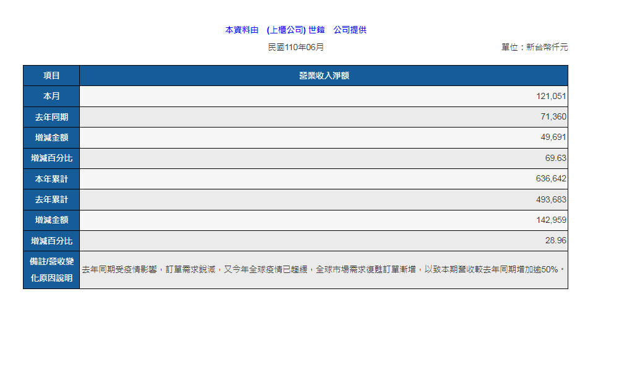The height and width of the screenshot is (390, 624).
Task: Select the 636,642 cumulative value
Action: point(551,179)
